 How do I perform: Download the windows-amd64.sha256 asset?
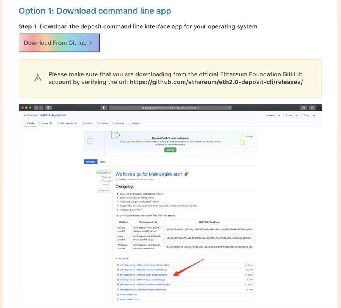pyautogui.click(x=145, y=285)
